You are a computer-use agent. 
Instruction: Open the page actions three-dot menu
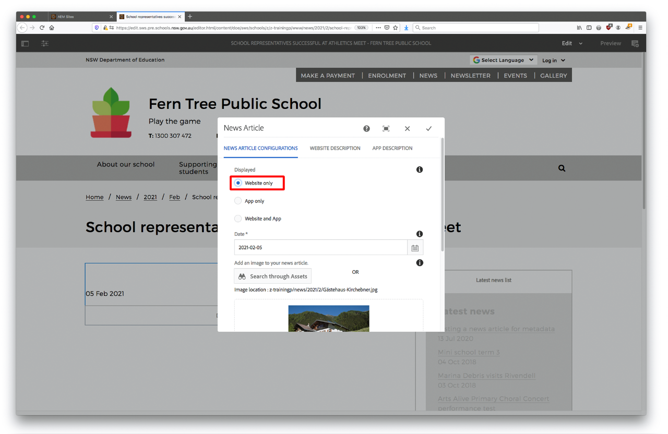coord(378,28)
